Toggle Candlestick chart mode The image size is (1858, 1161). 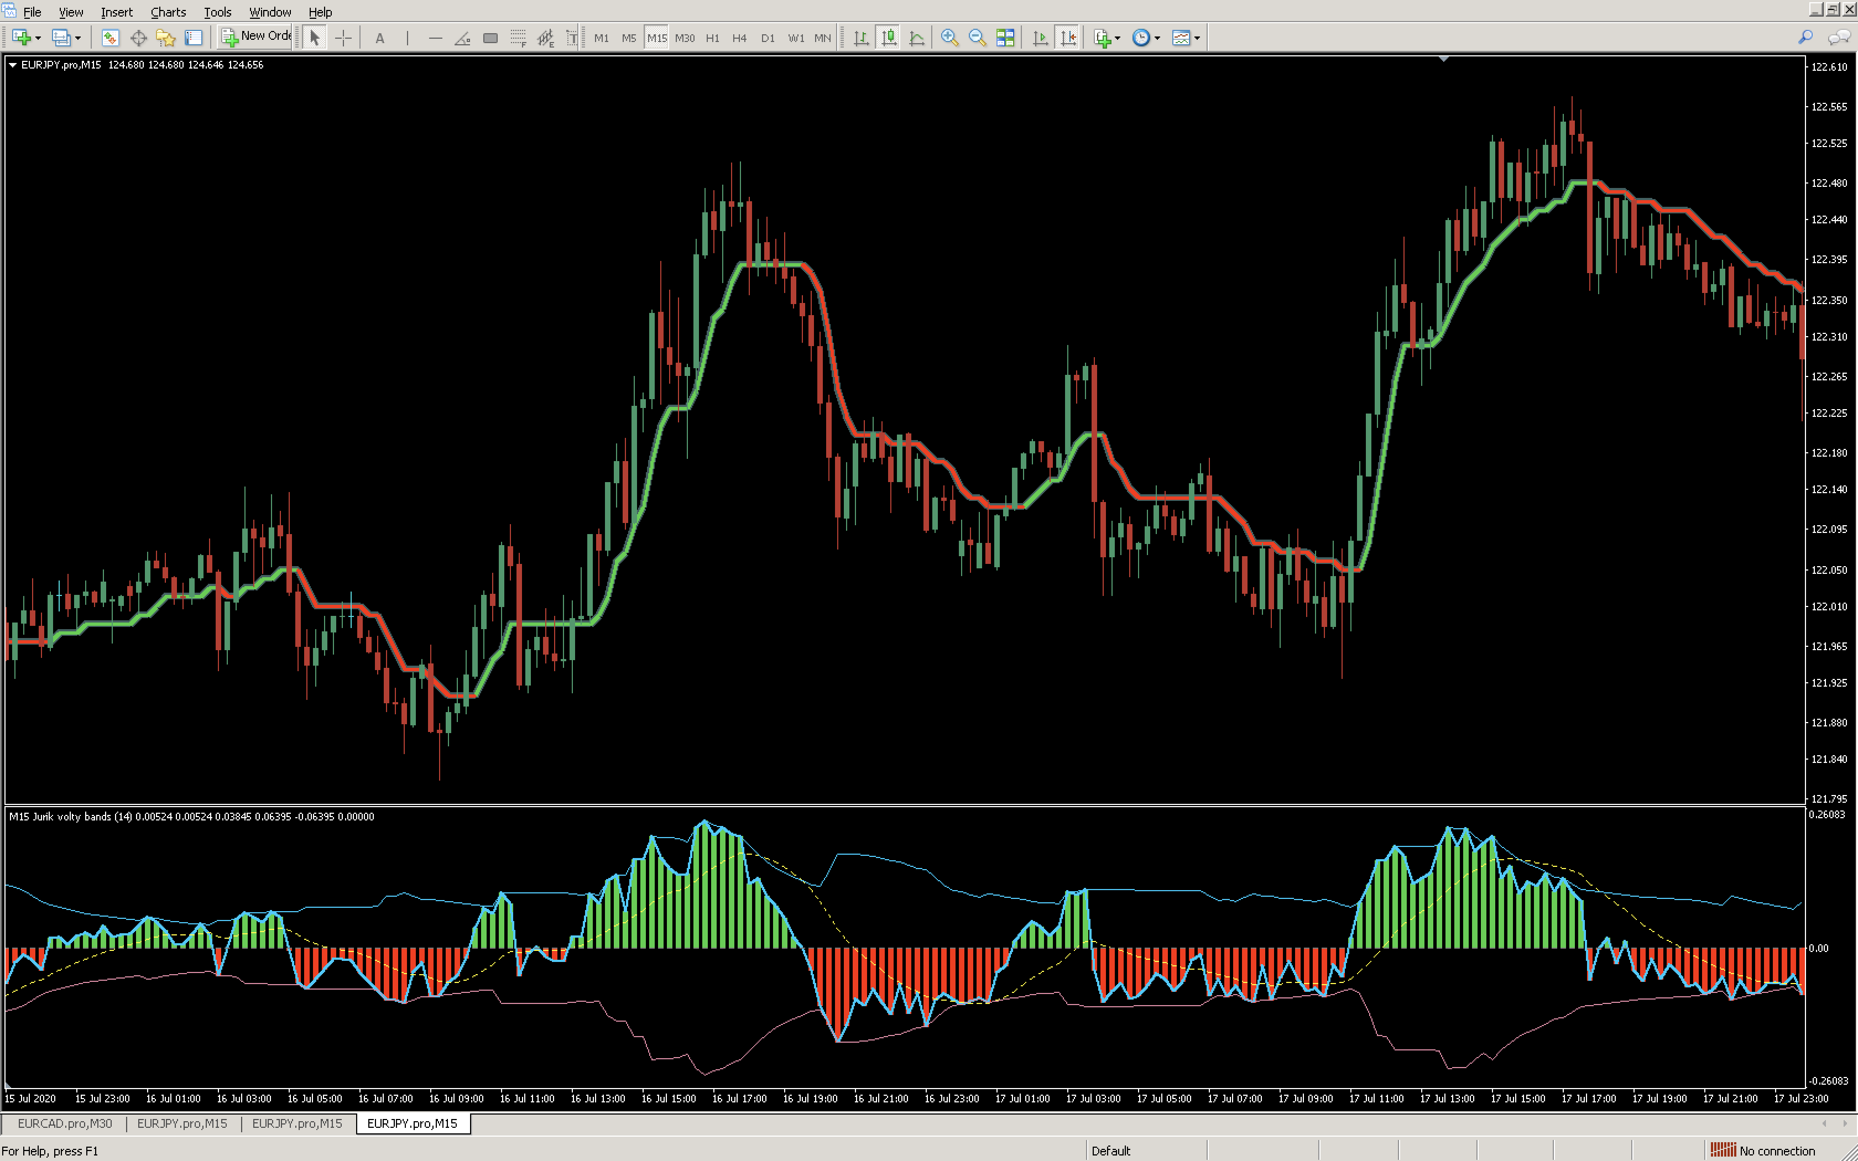[888, 38]
